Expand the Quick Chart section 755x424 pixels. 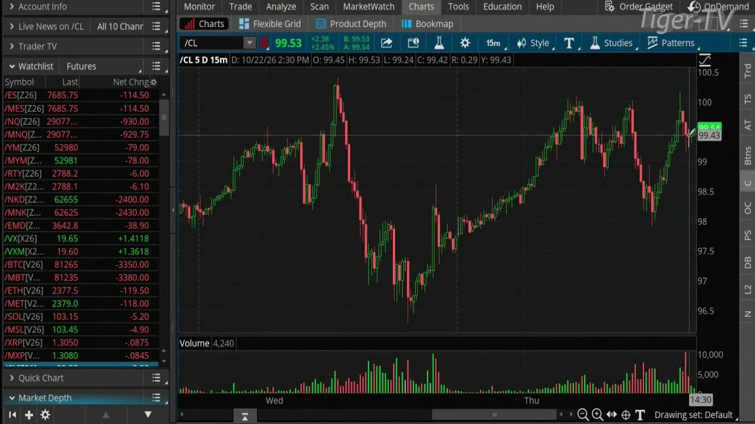click(x=11, y=378)
